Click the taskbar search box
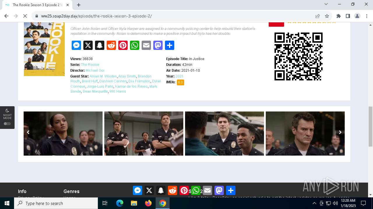This screenshot has height=209, width=373. (x=56, y=203)
